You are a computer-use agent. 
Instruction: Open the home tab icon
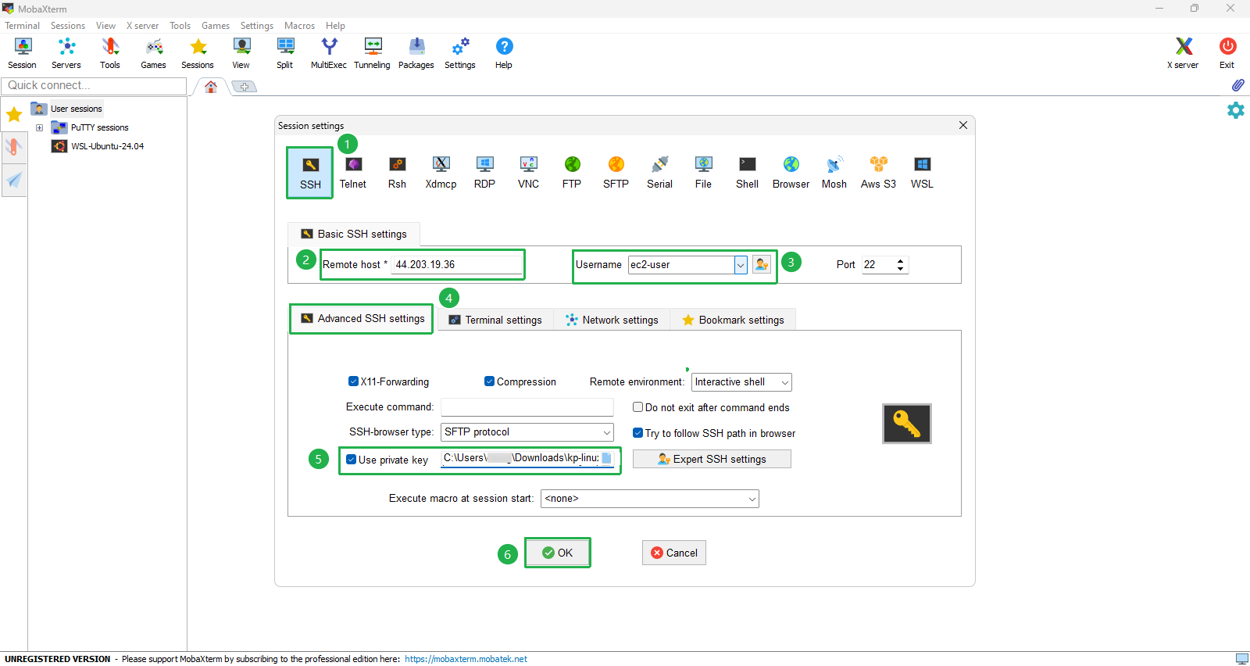(211, 87)
